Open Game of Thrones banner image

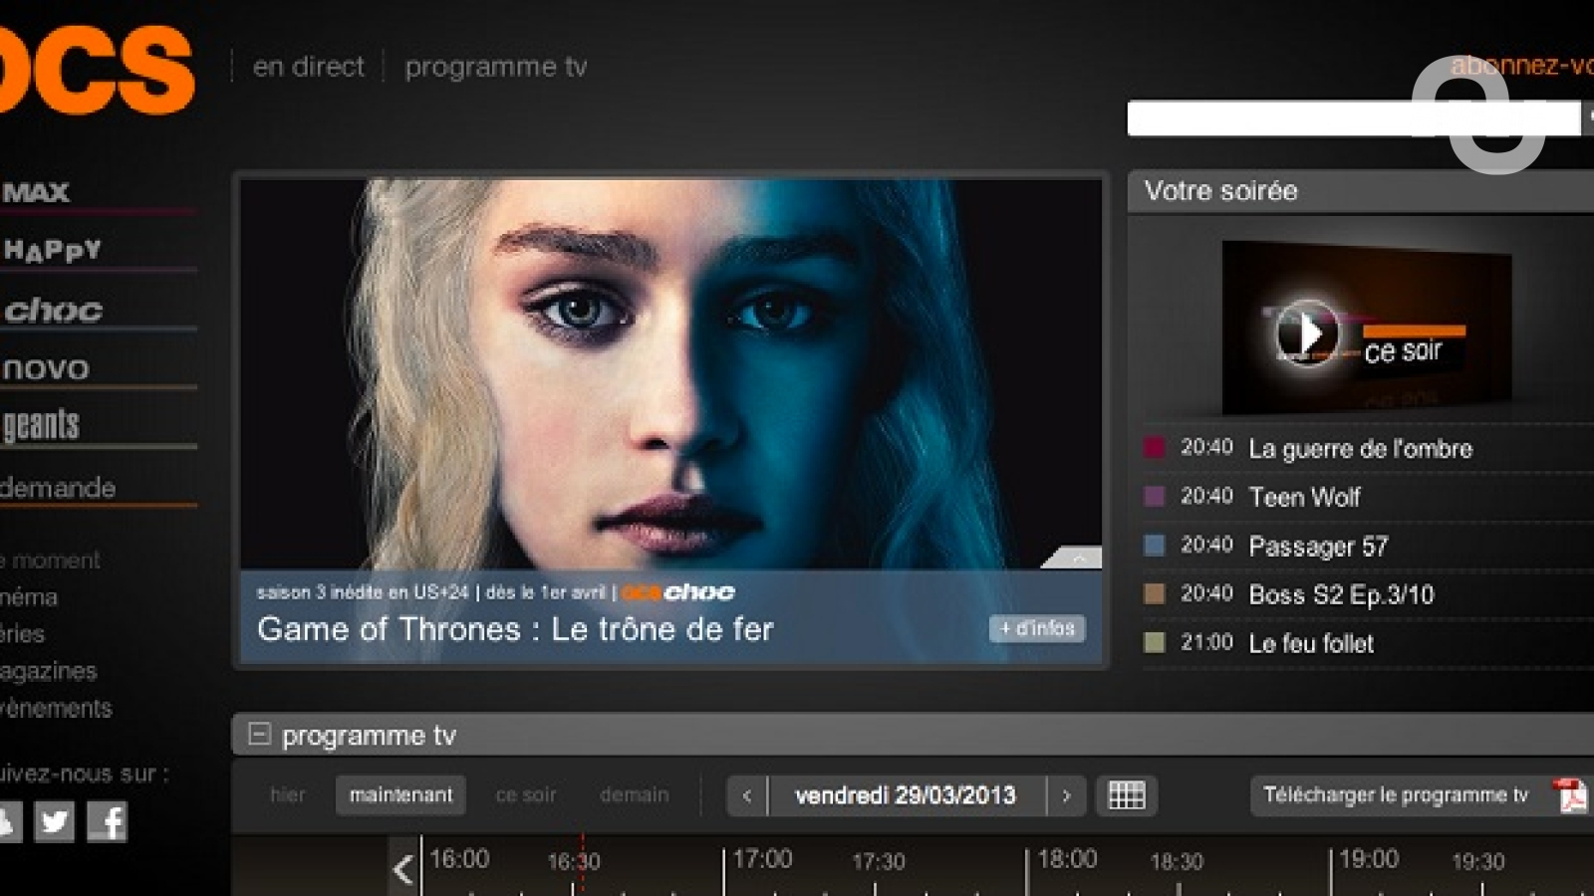(670, 373)
